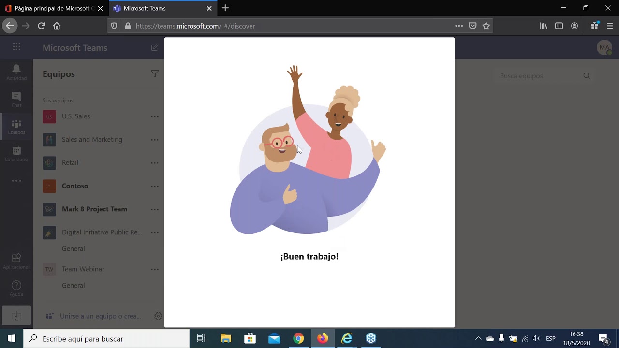Open more options for Mark 8 Project Team
Viewport: 619px width, 348px height.
(x=155, y=209)
